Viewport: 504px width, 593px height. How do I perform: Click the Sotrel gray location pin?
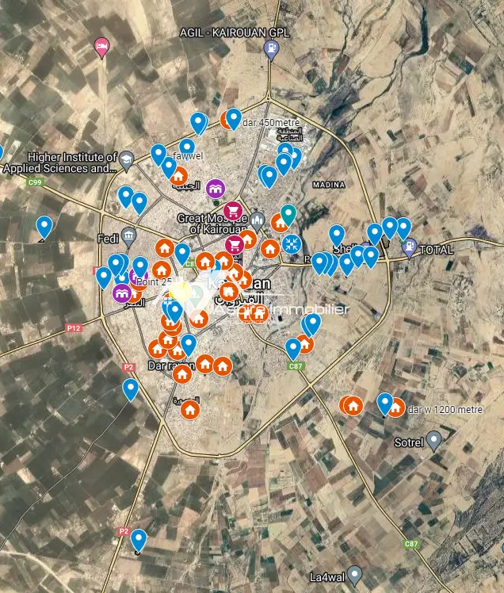point(433,441)
